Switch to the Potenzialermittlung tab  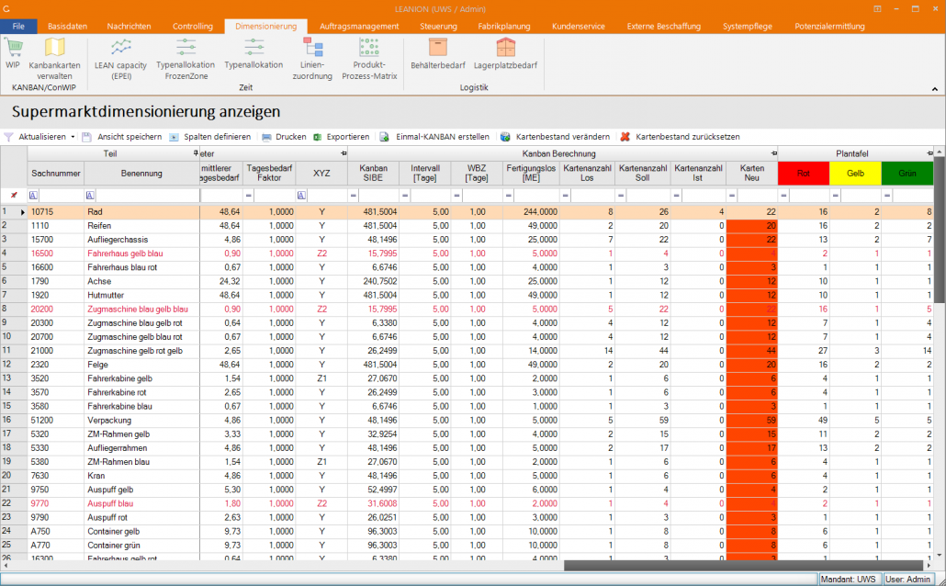pyautogui.click(x=829, y=26)
